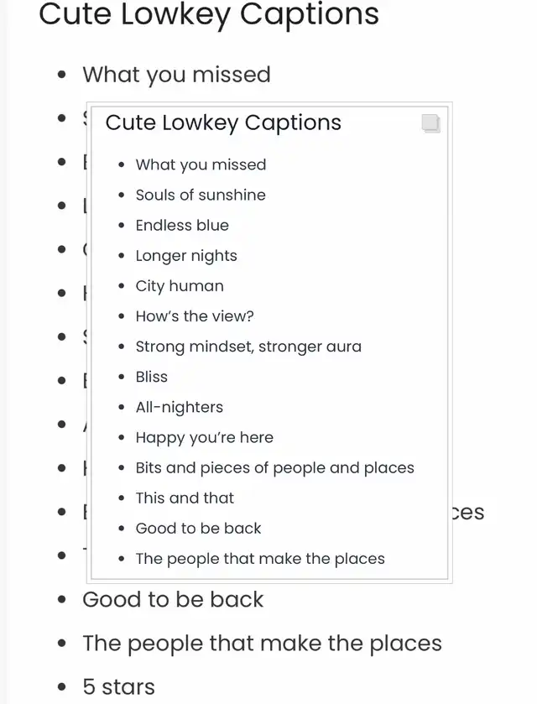
Task: Click "What you missed" inside the popup card
Action: [201, 164]
